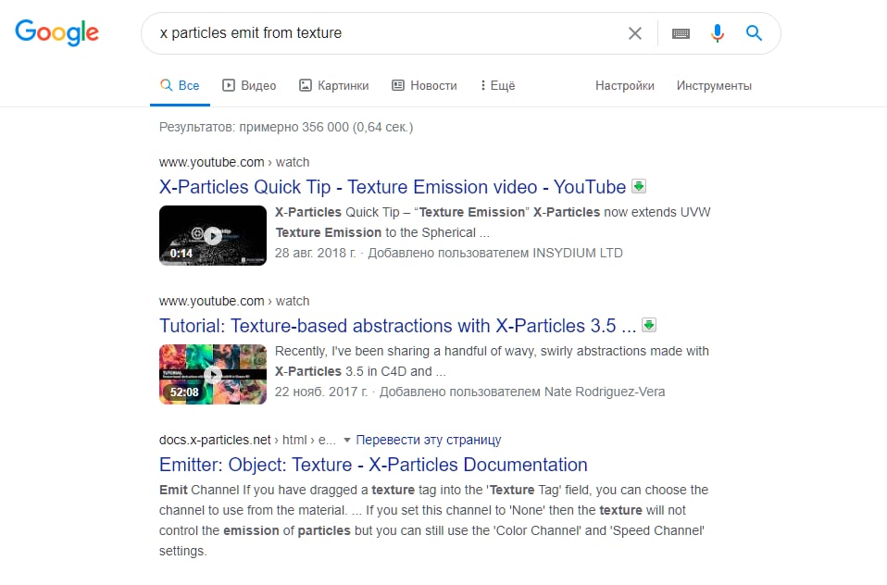Select the Все tab

tap(180, 85)
